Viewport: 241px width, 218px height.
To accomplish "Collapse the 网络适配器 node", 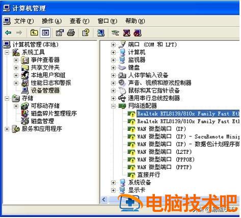I will click(x=113, y=106).
